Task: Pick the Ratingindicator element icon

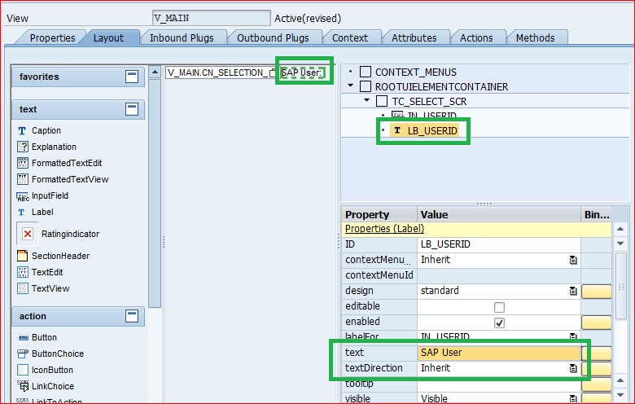Action: 28,234
